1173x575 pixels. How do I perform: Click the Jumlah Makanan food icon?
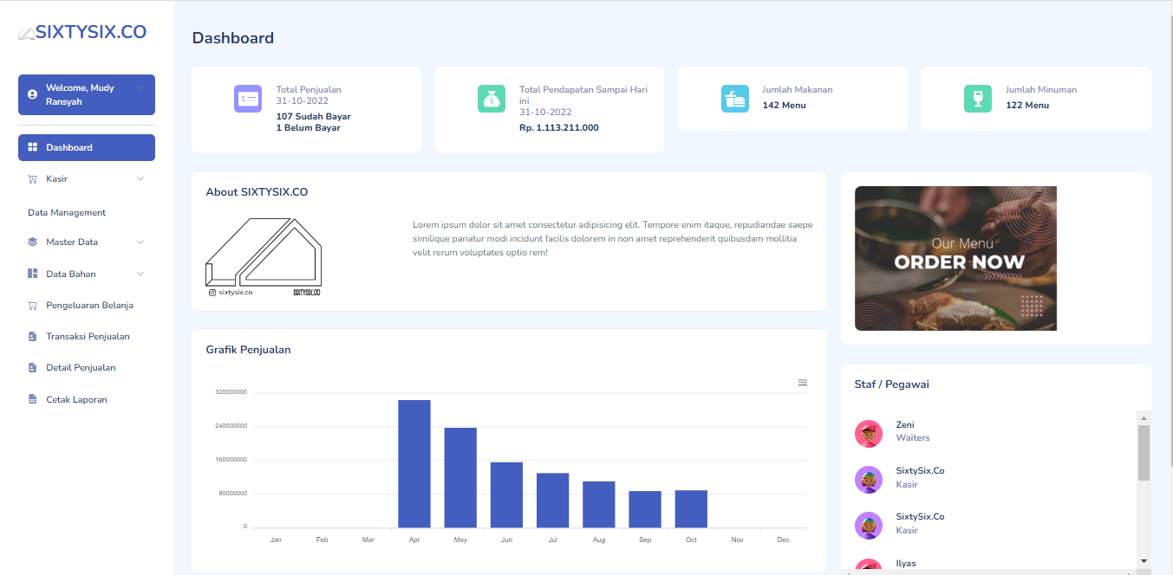click(734, 99)
